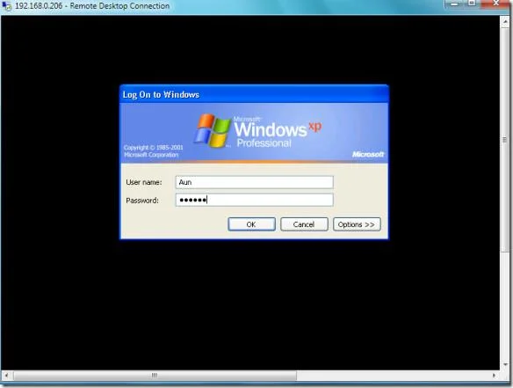Click the User name: label

[144, 182]
